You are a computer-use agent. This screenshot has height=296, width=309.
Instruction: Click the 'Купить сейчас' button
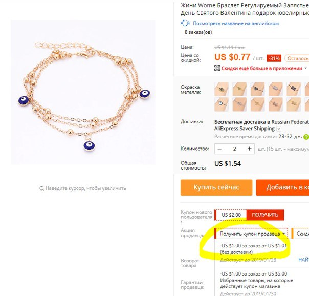point(216,187)
